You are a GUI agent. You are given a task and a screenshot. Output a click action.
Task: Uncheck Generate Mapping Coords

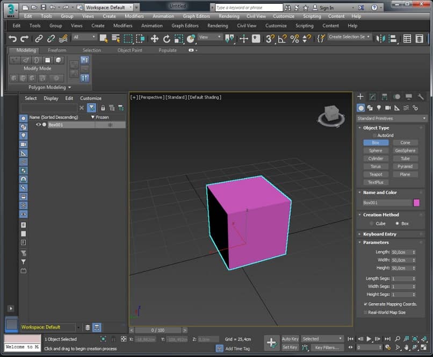pyautogui.click(x=366, y=304)
